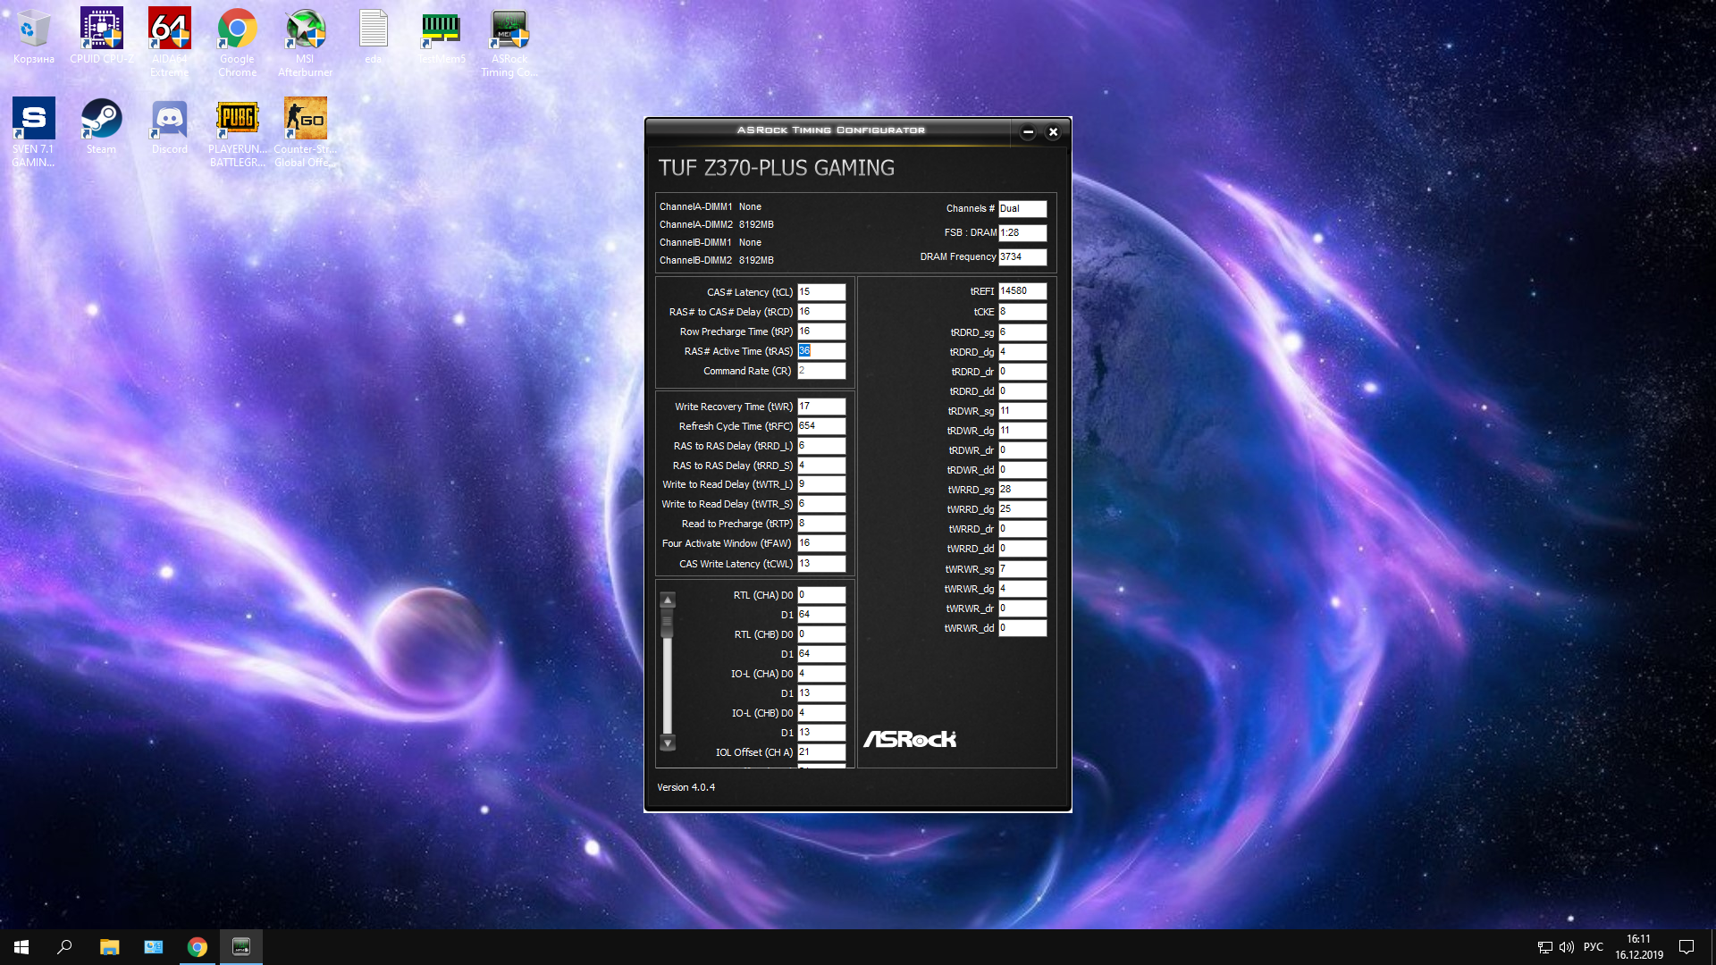Click the scroll up arrow in RTL panel
The image size is (1716, 965).
tap(668, 600)
